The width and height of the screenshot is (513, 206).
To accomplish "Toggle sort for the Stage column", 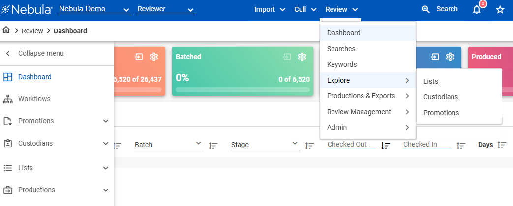I will [x=309, y=145].
